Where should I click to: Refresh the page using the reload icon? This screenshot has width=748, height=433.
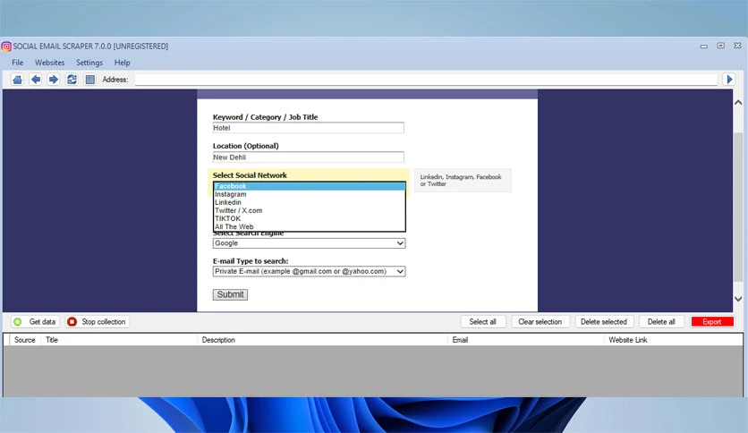point(72,79)
